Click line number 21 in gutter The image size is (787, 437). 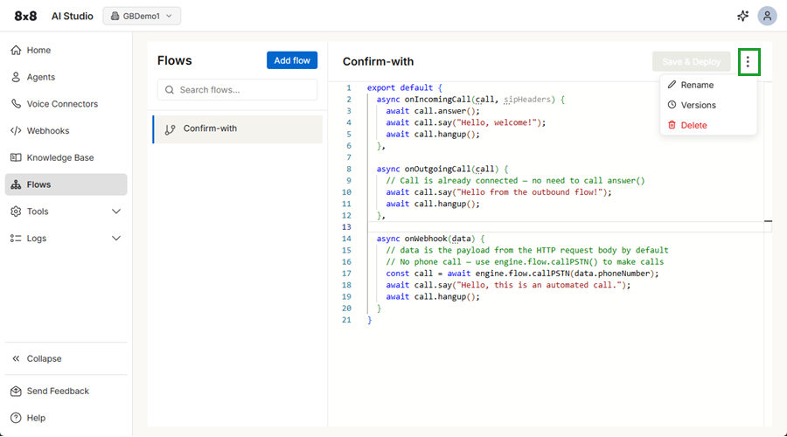point(346,320)
